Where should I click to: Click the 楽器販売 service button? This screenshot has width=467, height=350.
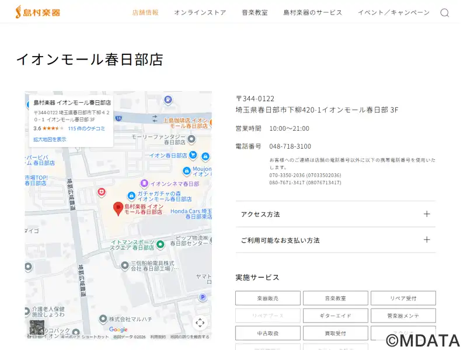click(x=268, y=298)
